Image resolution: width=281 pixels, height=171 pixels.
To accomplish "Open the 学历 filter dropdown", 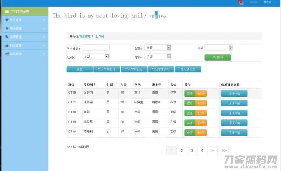I will (158, 57).
